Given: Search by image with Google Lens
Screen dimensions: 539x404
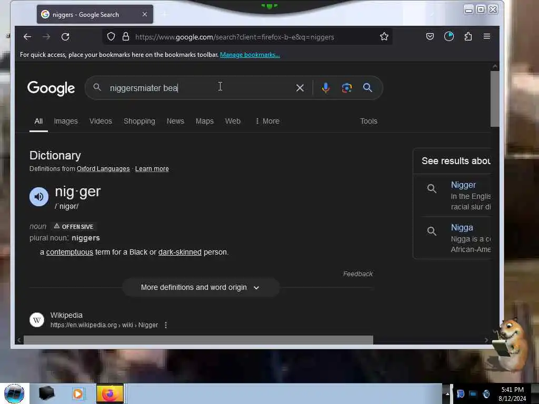Looking at the screenshot, I should click(346, 88).
